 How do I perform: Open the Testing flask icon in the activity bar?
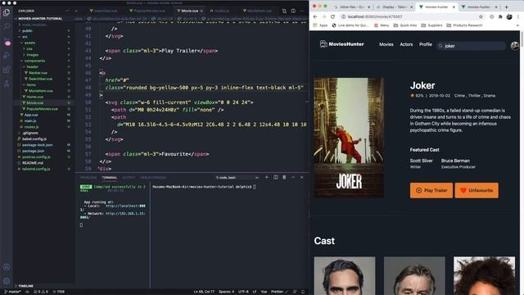(7, 84)
